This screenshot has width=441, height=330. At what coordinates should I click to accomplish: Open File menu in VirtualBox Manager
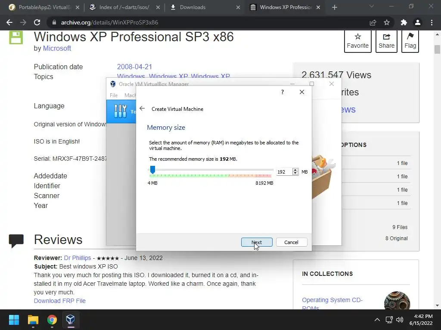tap(114, 95)
